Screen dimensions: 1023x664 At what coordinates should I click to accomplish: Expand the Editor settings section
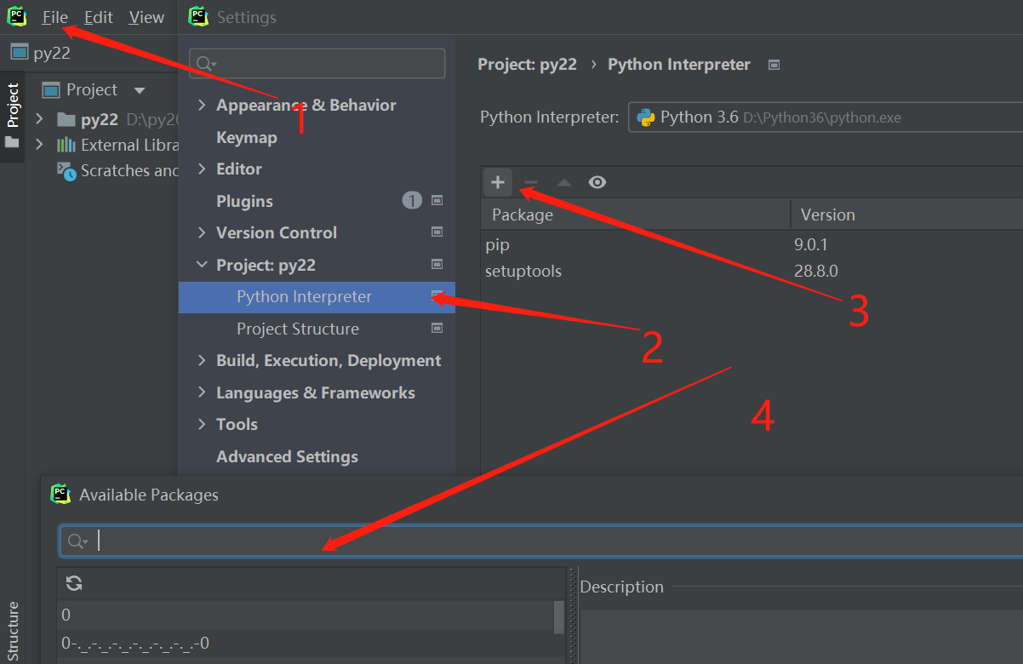point(202,169)
